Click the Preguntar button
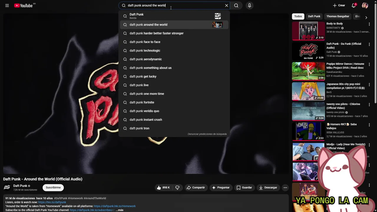This screenshot has width=377, height=212. click(221, 188)
